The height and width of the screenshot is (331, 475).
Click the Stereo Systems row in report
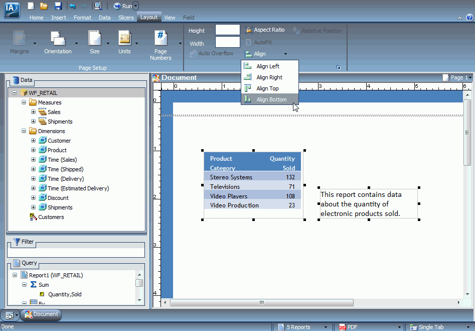(252, 177)
